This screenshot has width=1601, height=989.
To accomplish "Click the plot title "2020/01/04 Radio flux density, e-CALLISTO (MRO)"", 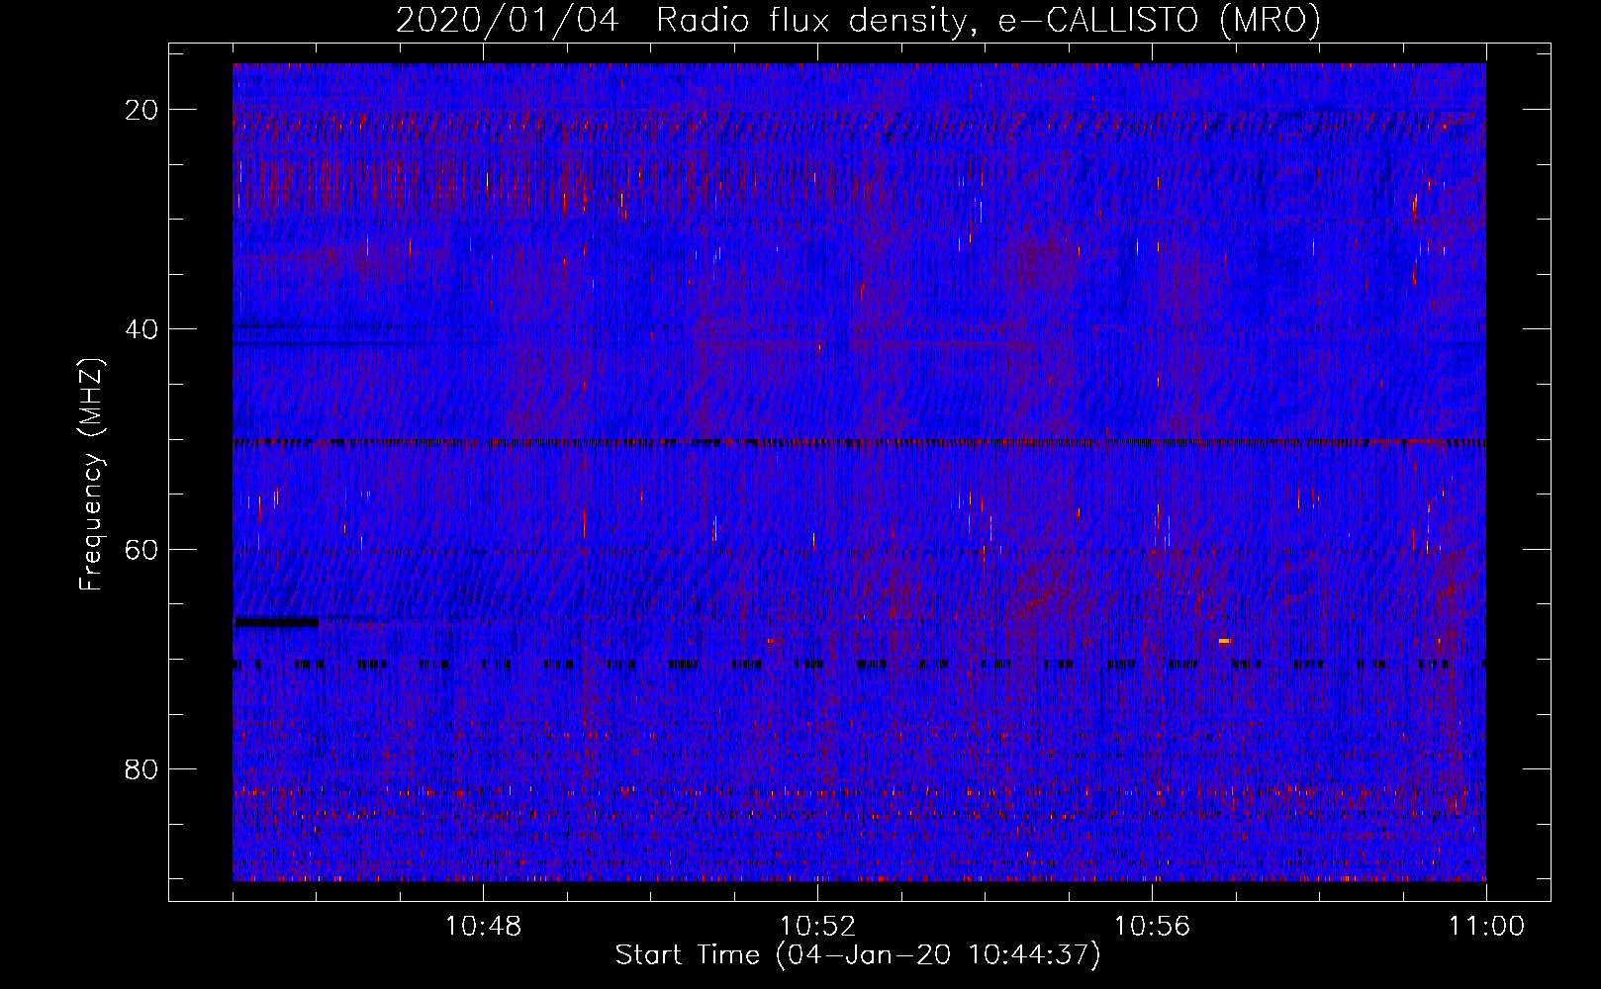I will coord(858,20).
